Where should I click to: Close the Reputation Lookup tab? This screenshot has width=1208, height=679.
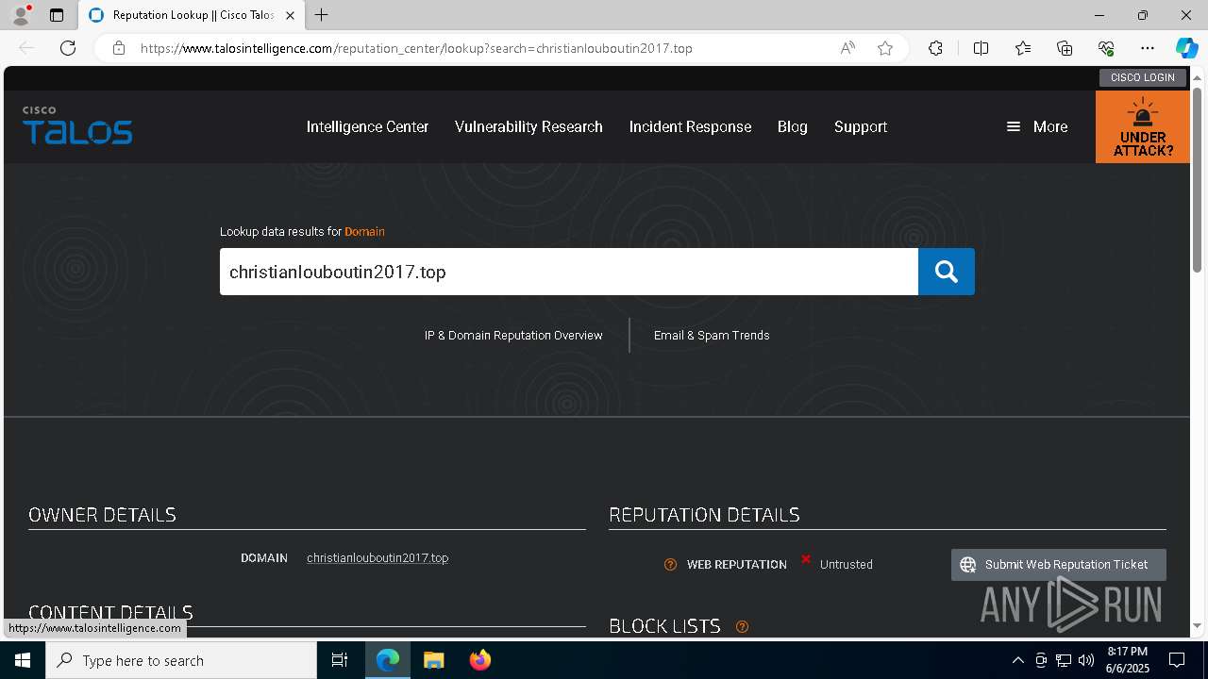290,15
